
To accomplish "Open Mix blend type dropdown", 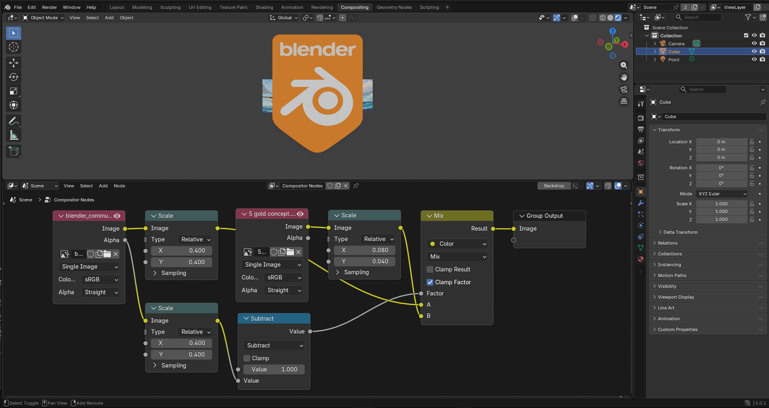I will pos(457,257).
